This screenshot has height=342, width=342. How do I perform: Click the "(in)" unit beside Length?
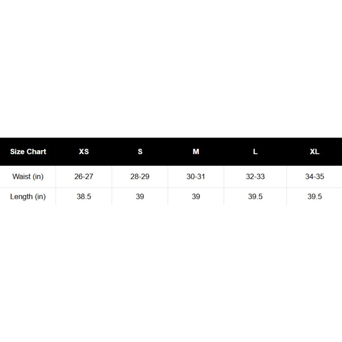41,197
